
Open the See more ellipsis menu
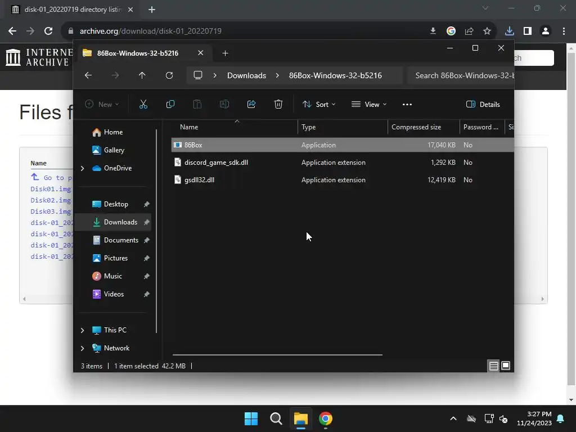(407, 104)
